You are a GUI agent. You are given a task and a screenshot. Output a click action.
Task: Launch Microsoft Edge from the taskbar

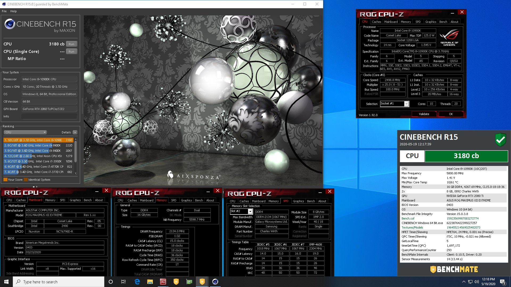[x=137, y=282]
